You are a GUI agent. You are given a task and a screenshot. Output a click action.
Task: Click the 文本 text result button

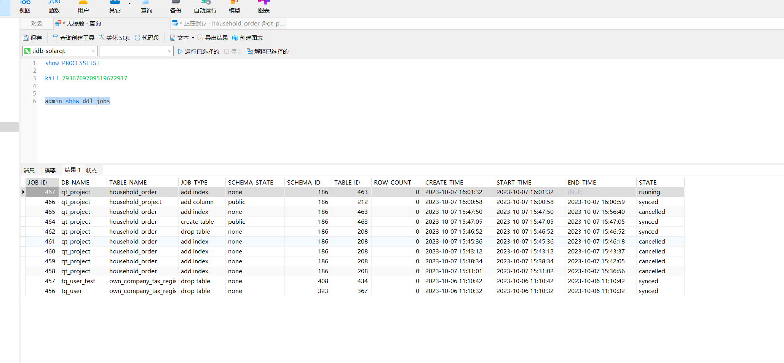coord(179,38)
